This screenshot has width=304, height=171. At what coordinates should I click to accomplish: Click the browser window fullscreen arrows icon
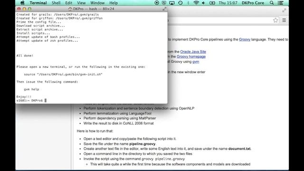(x=284, y=10)
